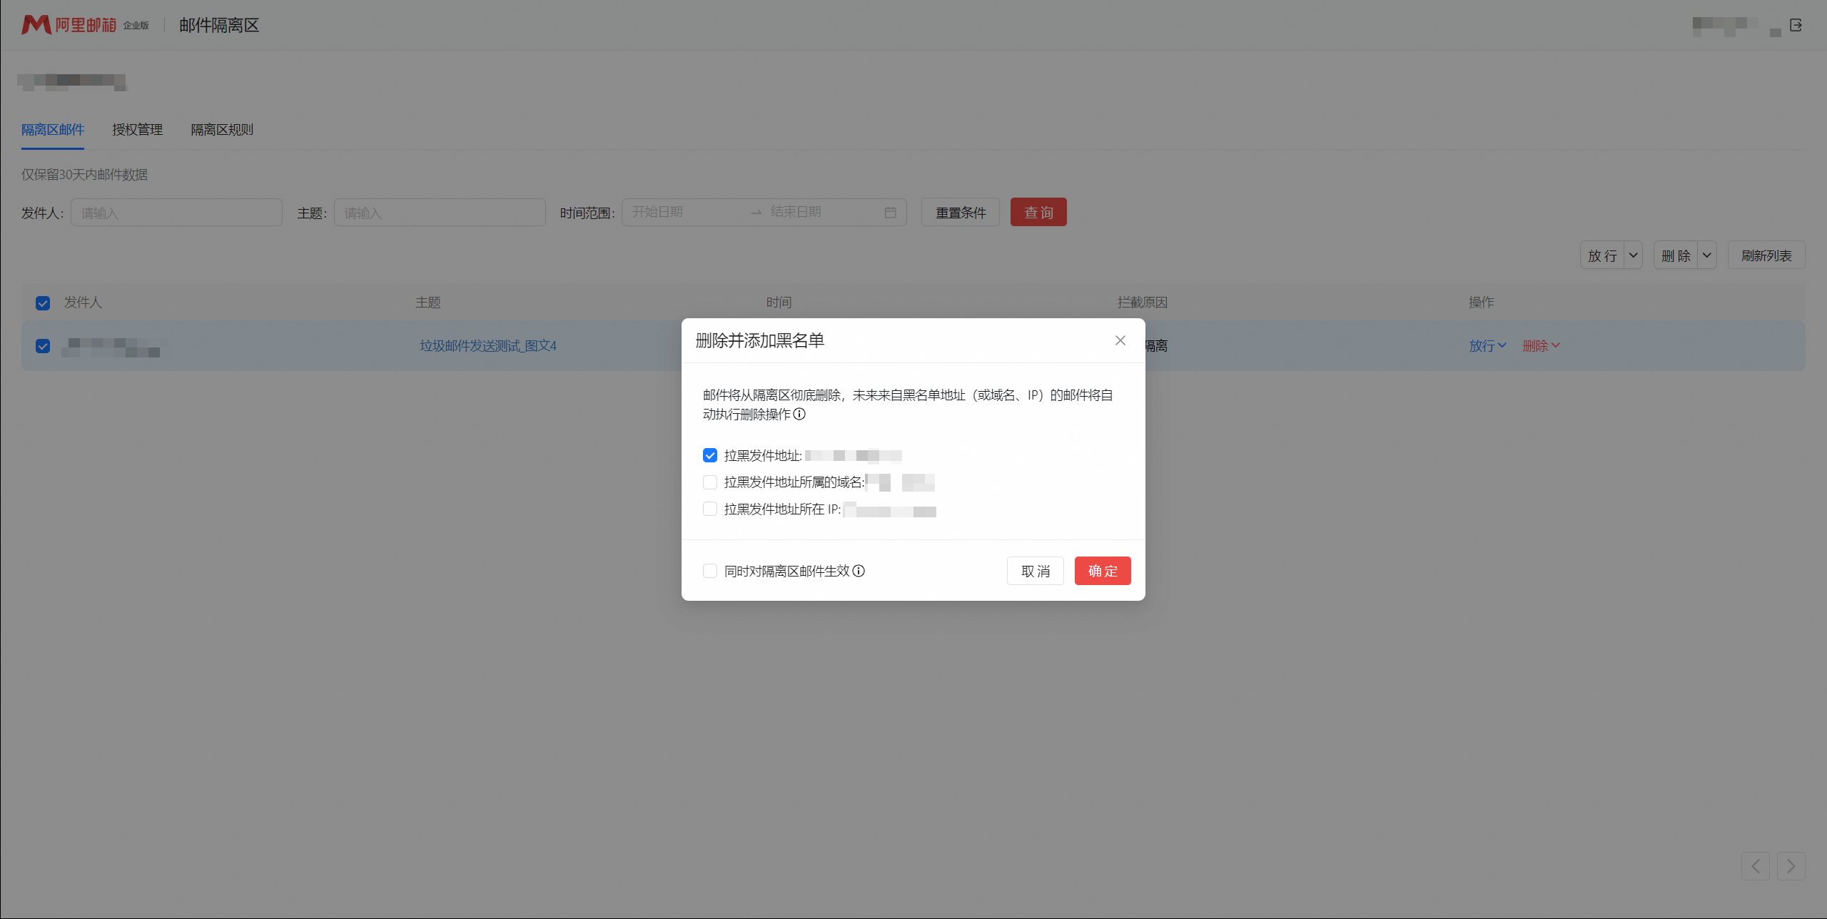
Task: Click the Alibaba Mail logo
Action: (x=69, y=25)
